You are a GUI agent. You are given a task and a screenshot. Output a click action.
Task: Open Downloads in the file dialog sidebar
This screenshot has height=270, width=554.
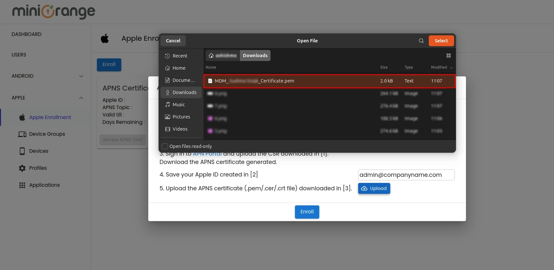181,92
